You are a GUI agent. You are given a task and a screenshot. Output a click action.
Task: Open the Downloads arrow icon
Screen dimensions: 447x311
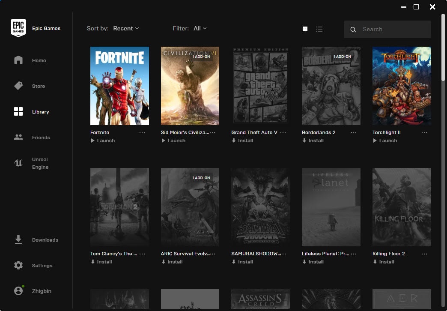tap(18, 239)
